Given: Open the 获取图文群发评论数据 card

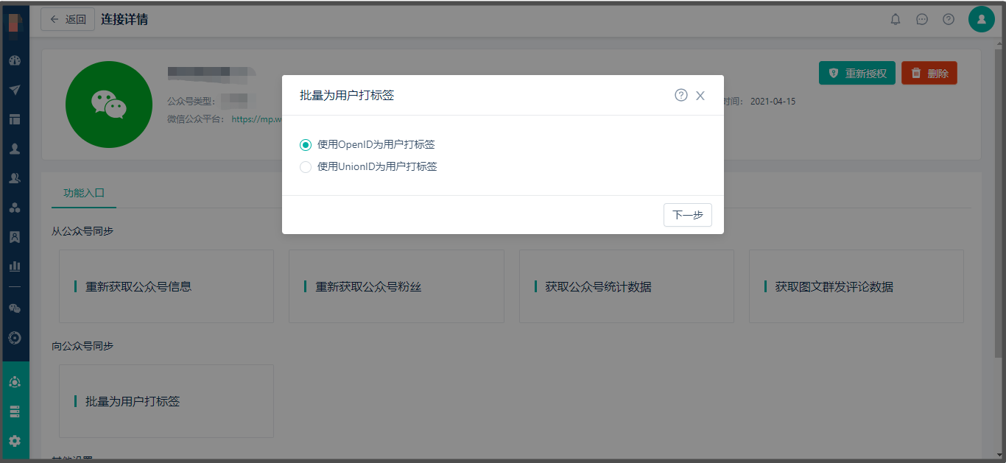Looking at the screenshot, I should coord(856,286).
